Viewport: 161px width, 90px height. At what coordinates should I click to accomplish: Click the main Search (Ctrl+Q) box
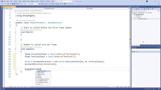click(64, 1)
